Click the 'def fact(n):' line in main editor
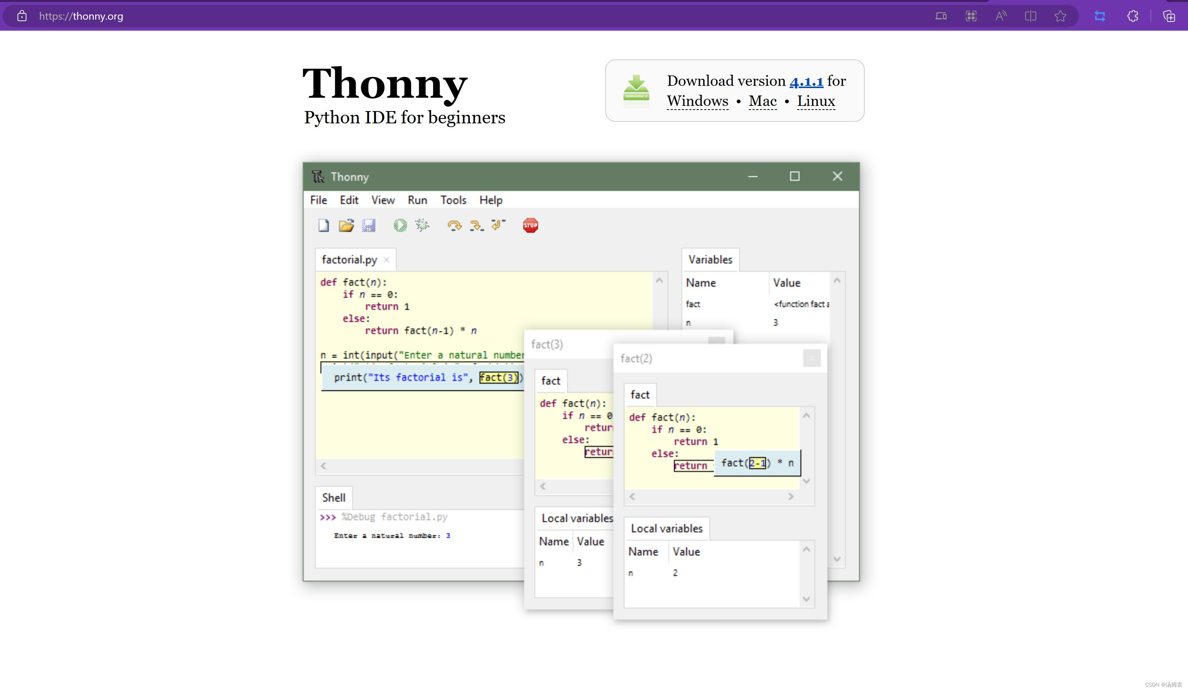The image size is (1188, 691). (353, 282)
